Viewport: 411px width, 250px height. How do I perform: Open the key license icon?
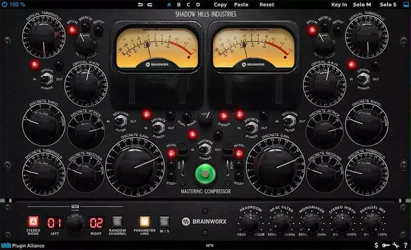coord(386,245)
